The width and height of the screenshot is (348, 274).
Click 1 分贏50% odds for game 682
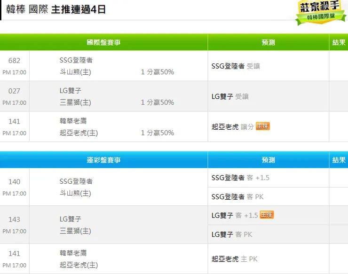point(158,72)
